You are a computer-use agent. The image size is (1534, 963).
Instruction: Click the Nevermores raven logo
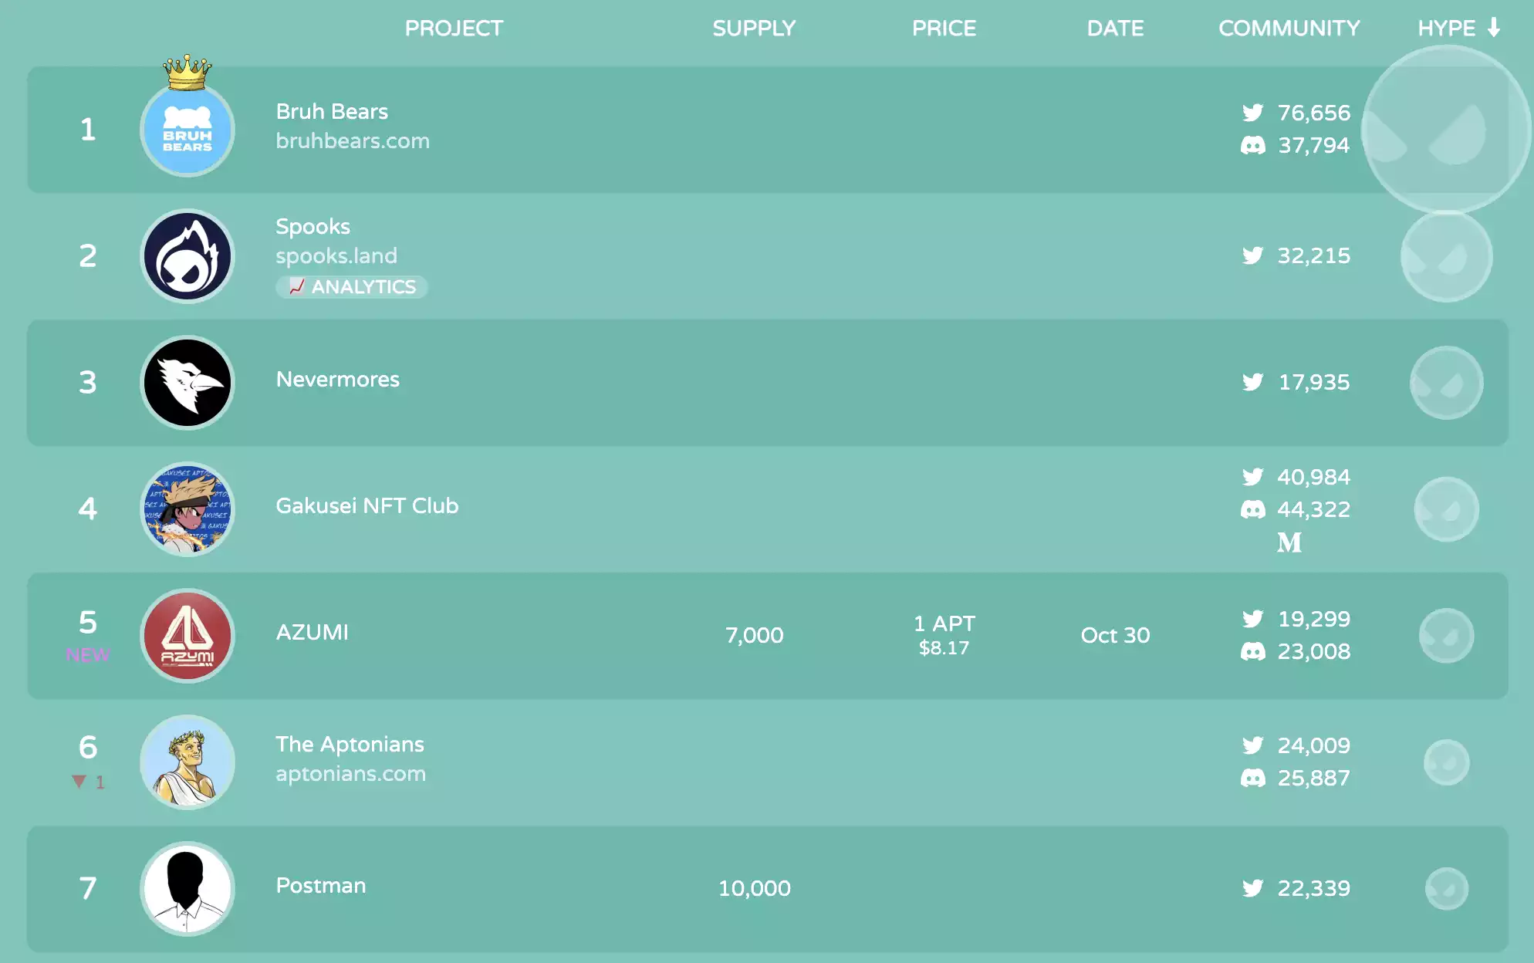(188, 383)
